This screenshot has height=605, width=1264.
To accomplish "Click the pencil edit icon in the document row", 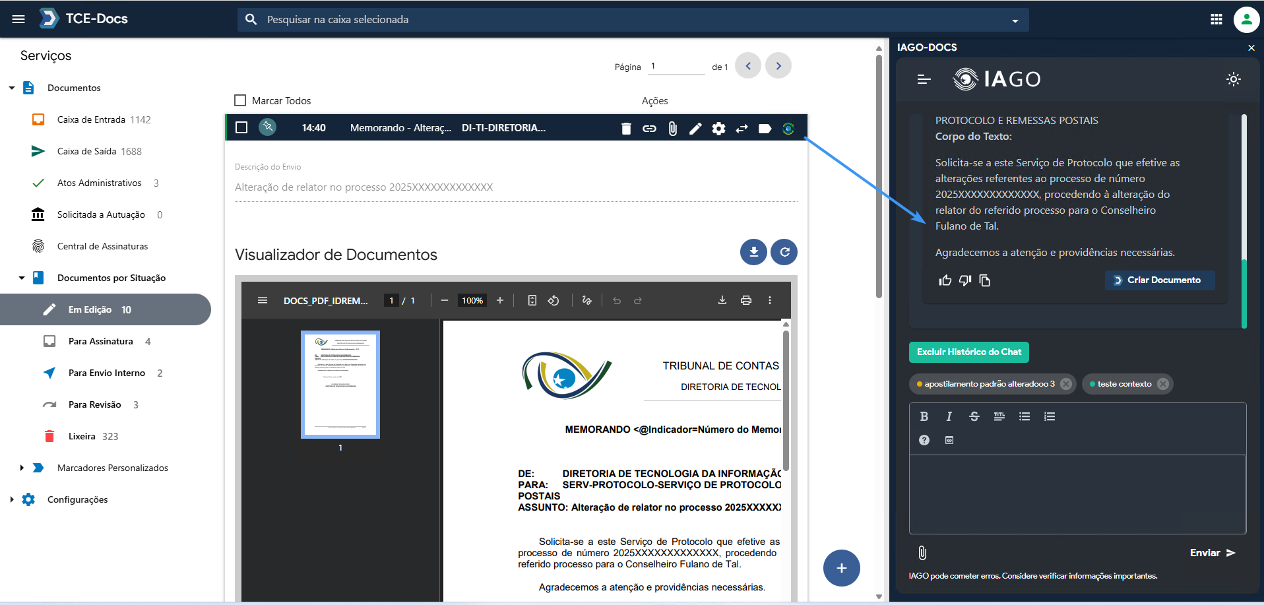I will point(695,129).
